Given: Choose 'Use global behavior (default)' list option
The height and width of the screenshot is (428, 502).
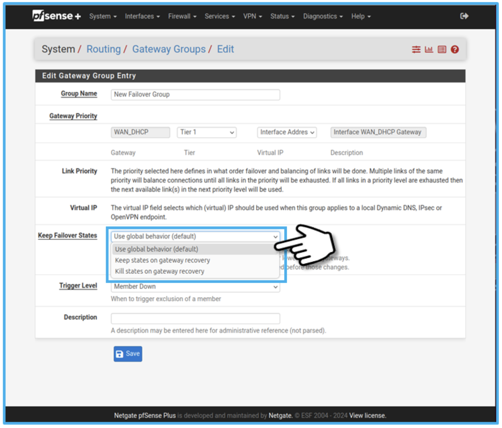Looking at the screenshot, I should pos(157,249).
